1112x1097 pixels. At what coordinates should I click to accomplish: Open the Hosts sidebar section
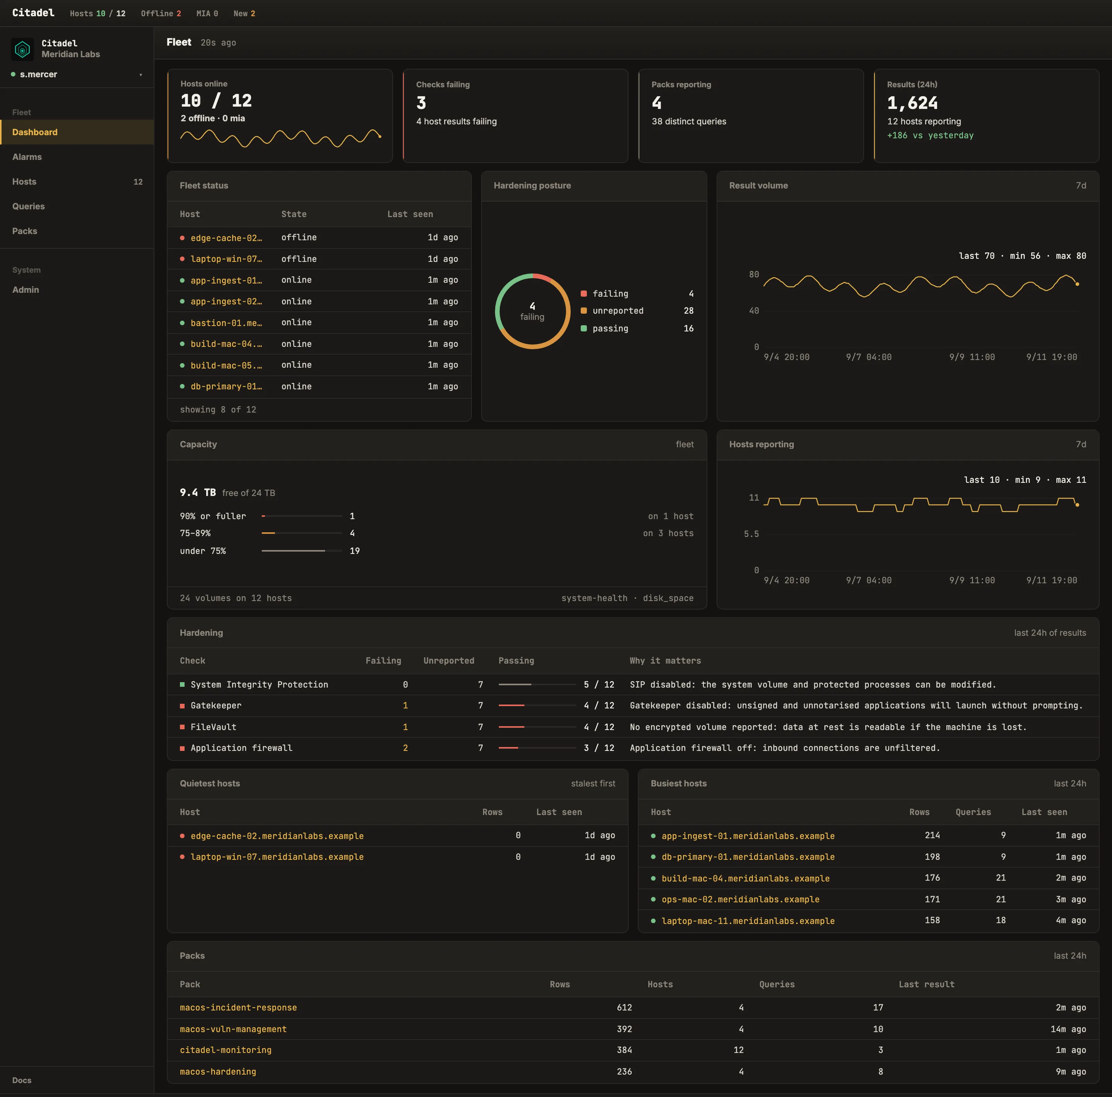click(x=76, y=182)
